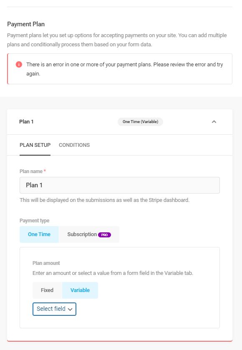
Task: Click the Select field dropdown arrow
Action: coord(70,310)
